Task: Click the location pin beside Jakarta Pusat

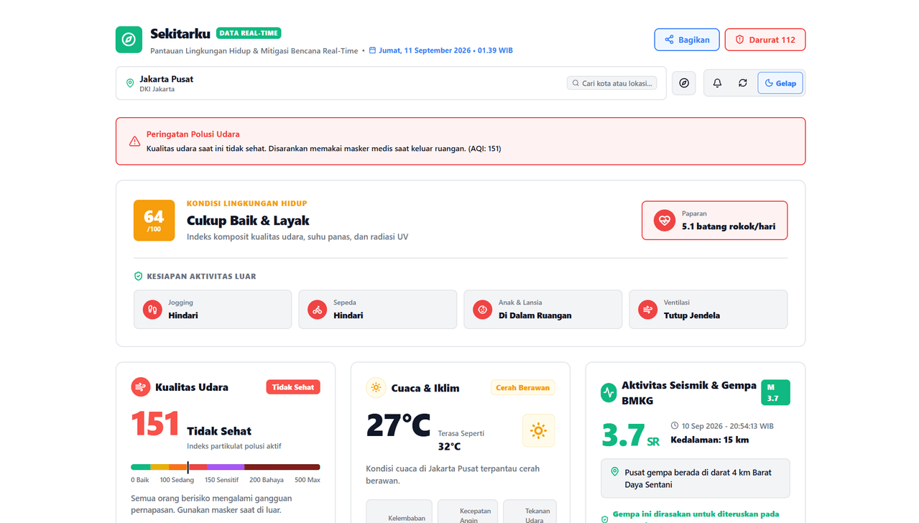Action: tap(130, 83)
